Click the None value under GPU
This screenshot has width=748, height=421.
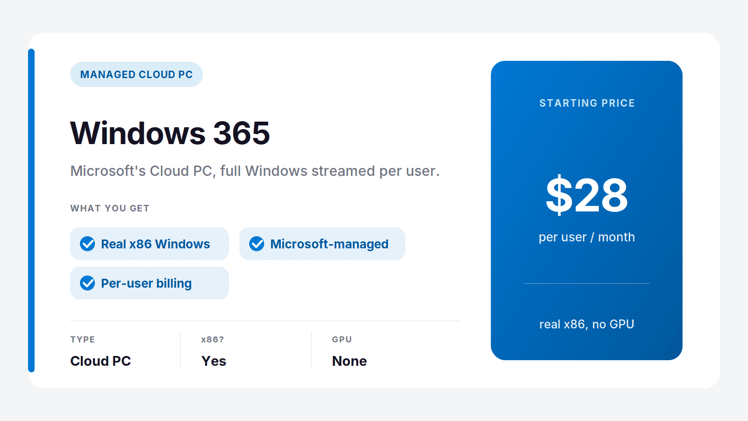(x=350, y=361)
